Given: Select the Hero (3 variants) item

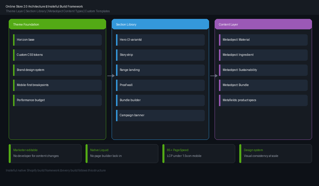Looking at the screenshot, I should [x=160, y=40].
